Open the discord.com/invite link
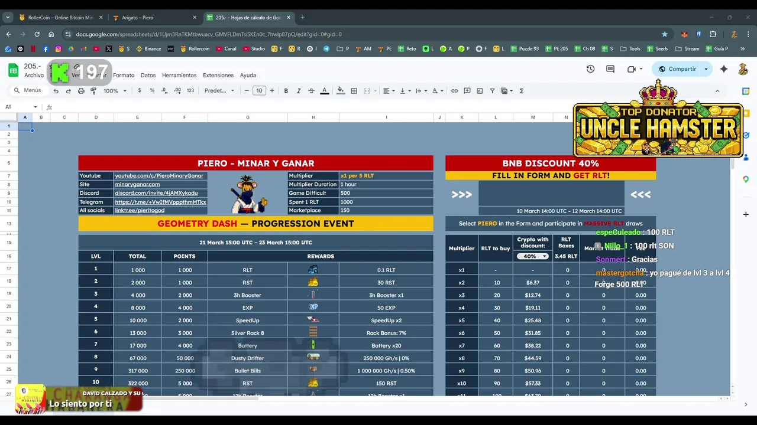 pos(156,193)
